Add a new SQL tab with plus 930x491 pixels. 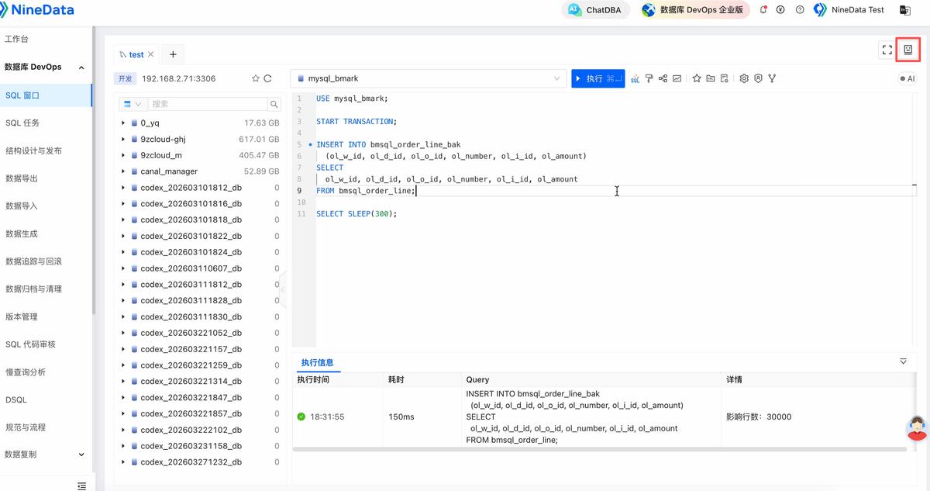(173, 54)
